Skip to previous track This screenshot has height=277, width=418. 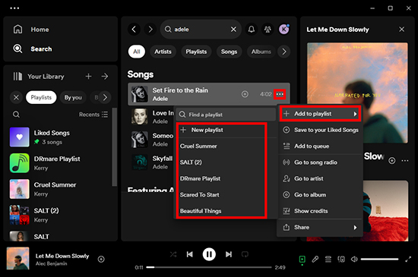pyautogui.click(x=189, y=254)
